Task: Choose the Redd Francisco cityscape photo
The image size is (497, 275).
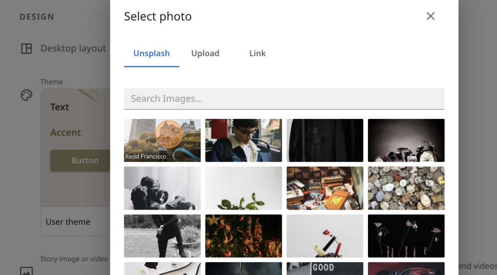Action: (x=162, y=140)
